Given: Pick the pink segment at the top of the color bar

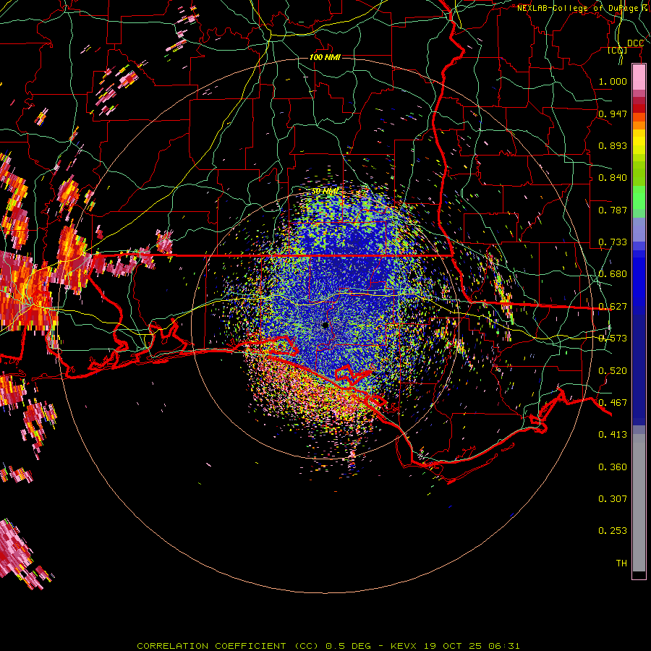Looking at the screenshot, I should (x=639, y=77).
